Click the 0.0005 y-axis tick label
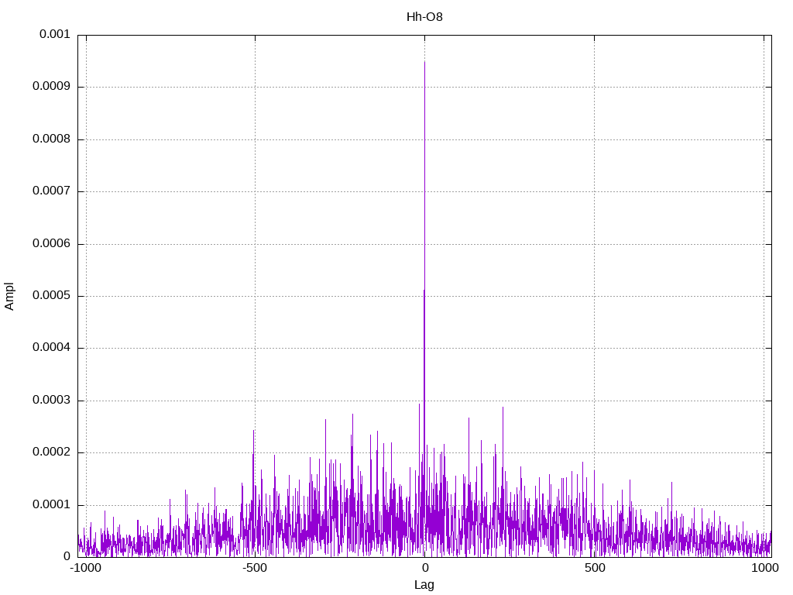Screen dimensions: 793x595 click(51, 296)
